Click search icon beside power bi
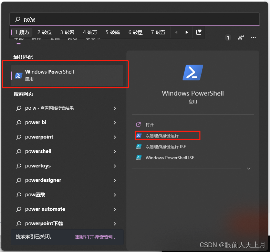The image size is (270, 252). pos(19,122)
